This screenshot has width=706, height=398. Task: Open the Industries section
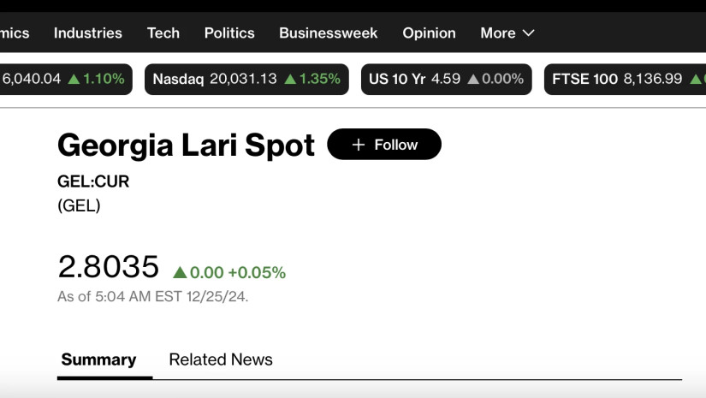click(x=88, y=33)
